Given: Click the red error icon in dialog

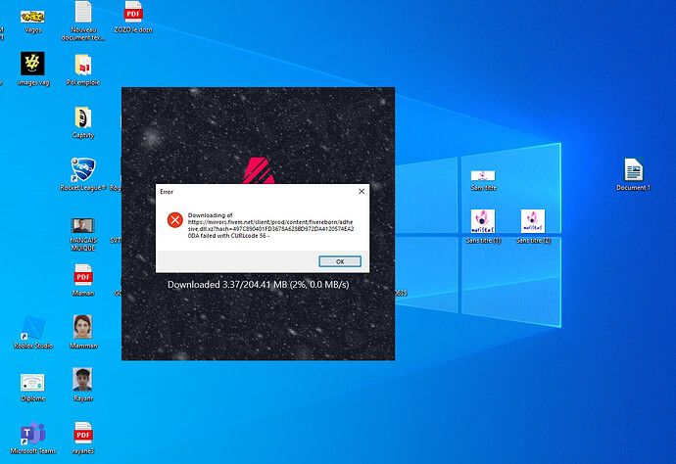Looking at the screenshot, I should (x=175, y=220).
